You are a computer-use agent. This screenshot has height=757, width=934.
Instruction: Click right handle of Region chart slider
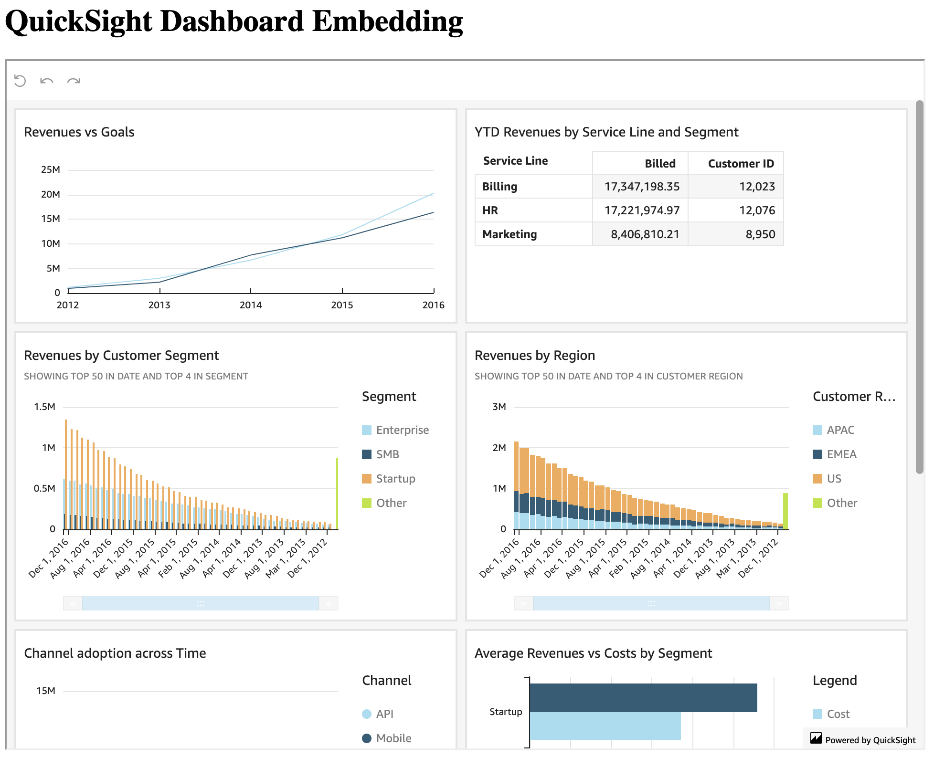point(779,603)
